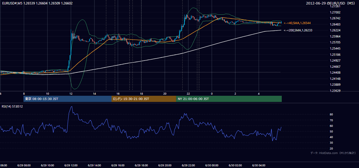This screenshot has height=168, width=359.
Task: Click hour marker 0 under the price chart
Action: click(x=212, y=94)
